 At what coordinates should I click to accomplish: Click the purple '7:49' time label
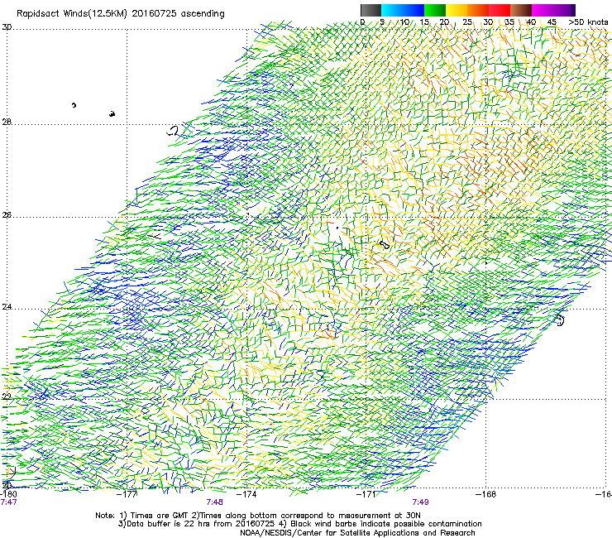coord(420,502)
